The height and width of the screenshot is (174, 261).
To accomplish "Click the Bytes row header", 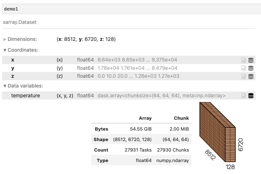I will [x=101, y=129].
